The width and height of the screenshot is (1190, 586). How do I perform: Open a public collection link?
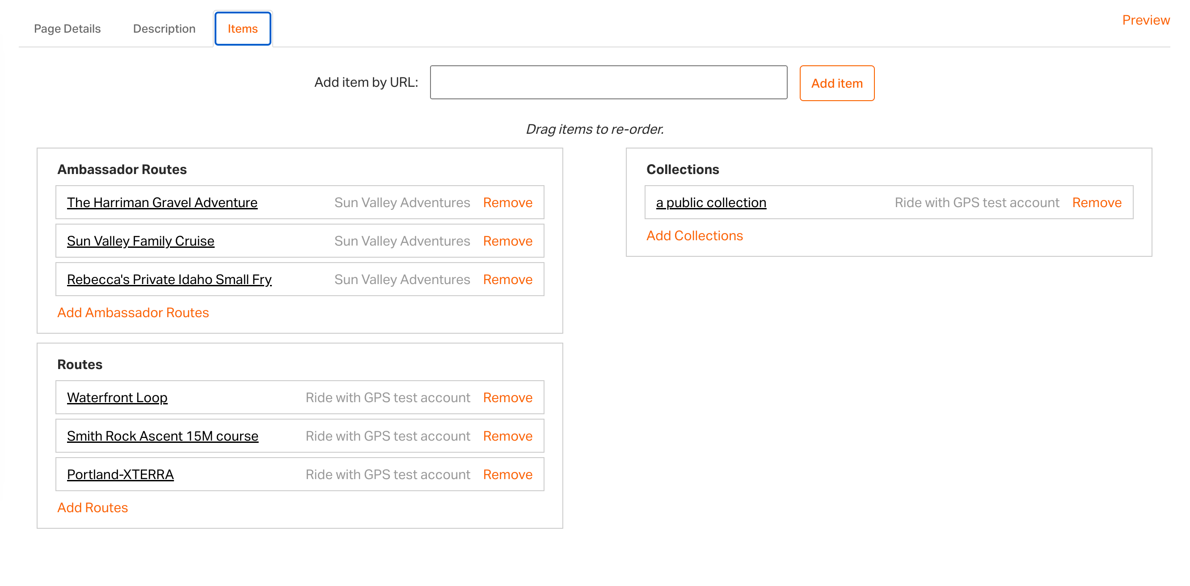(710, 203)
